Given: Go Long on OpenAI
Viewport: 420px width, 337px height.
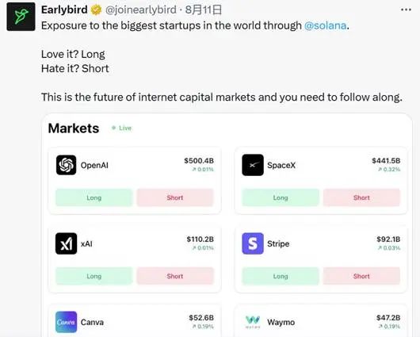Looking at the screenshot, I should click(94, 197).
